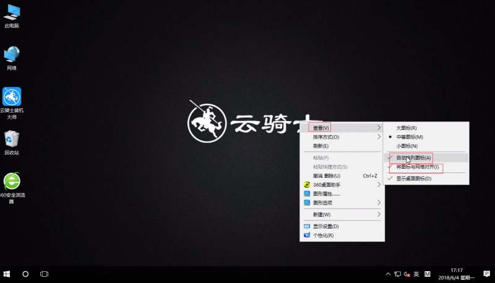
Task: Expand the arrow beside 查看(V)
Action: coord(379,128)
